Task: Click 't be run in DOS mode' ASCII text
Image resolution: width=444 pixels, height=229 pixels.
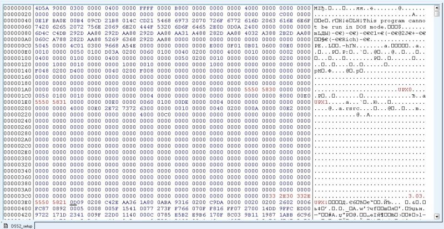Action: (349, 27)
